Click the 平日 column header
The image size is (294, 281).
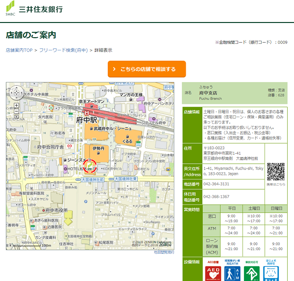point(232,209)
